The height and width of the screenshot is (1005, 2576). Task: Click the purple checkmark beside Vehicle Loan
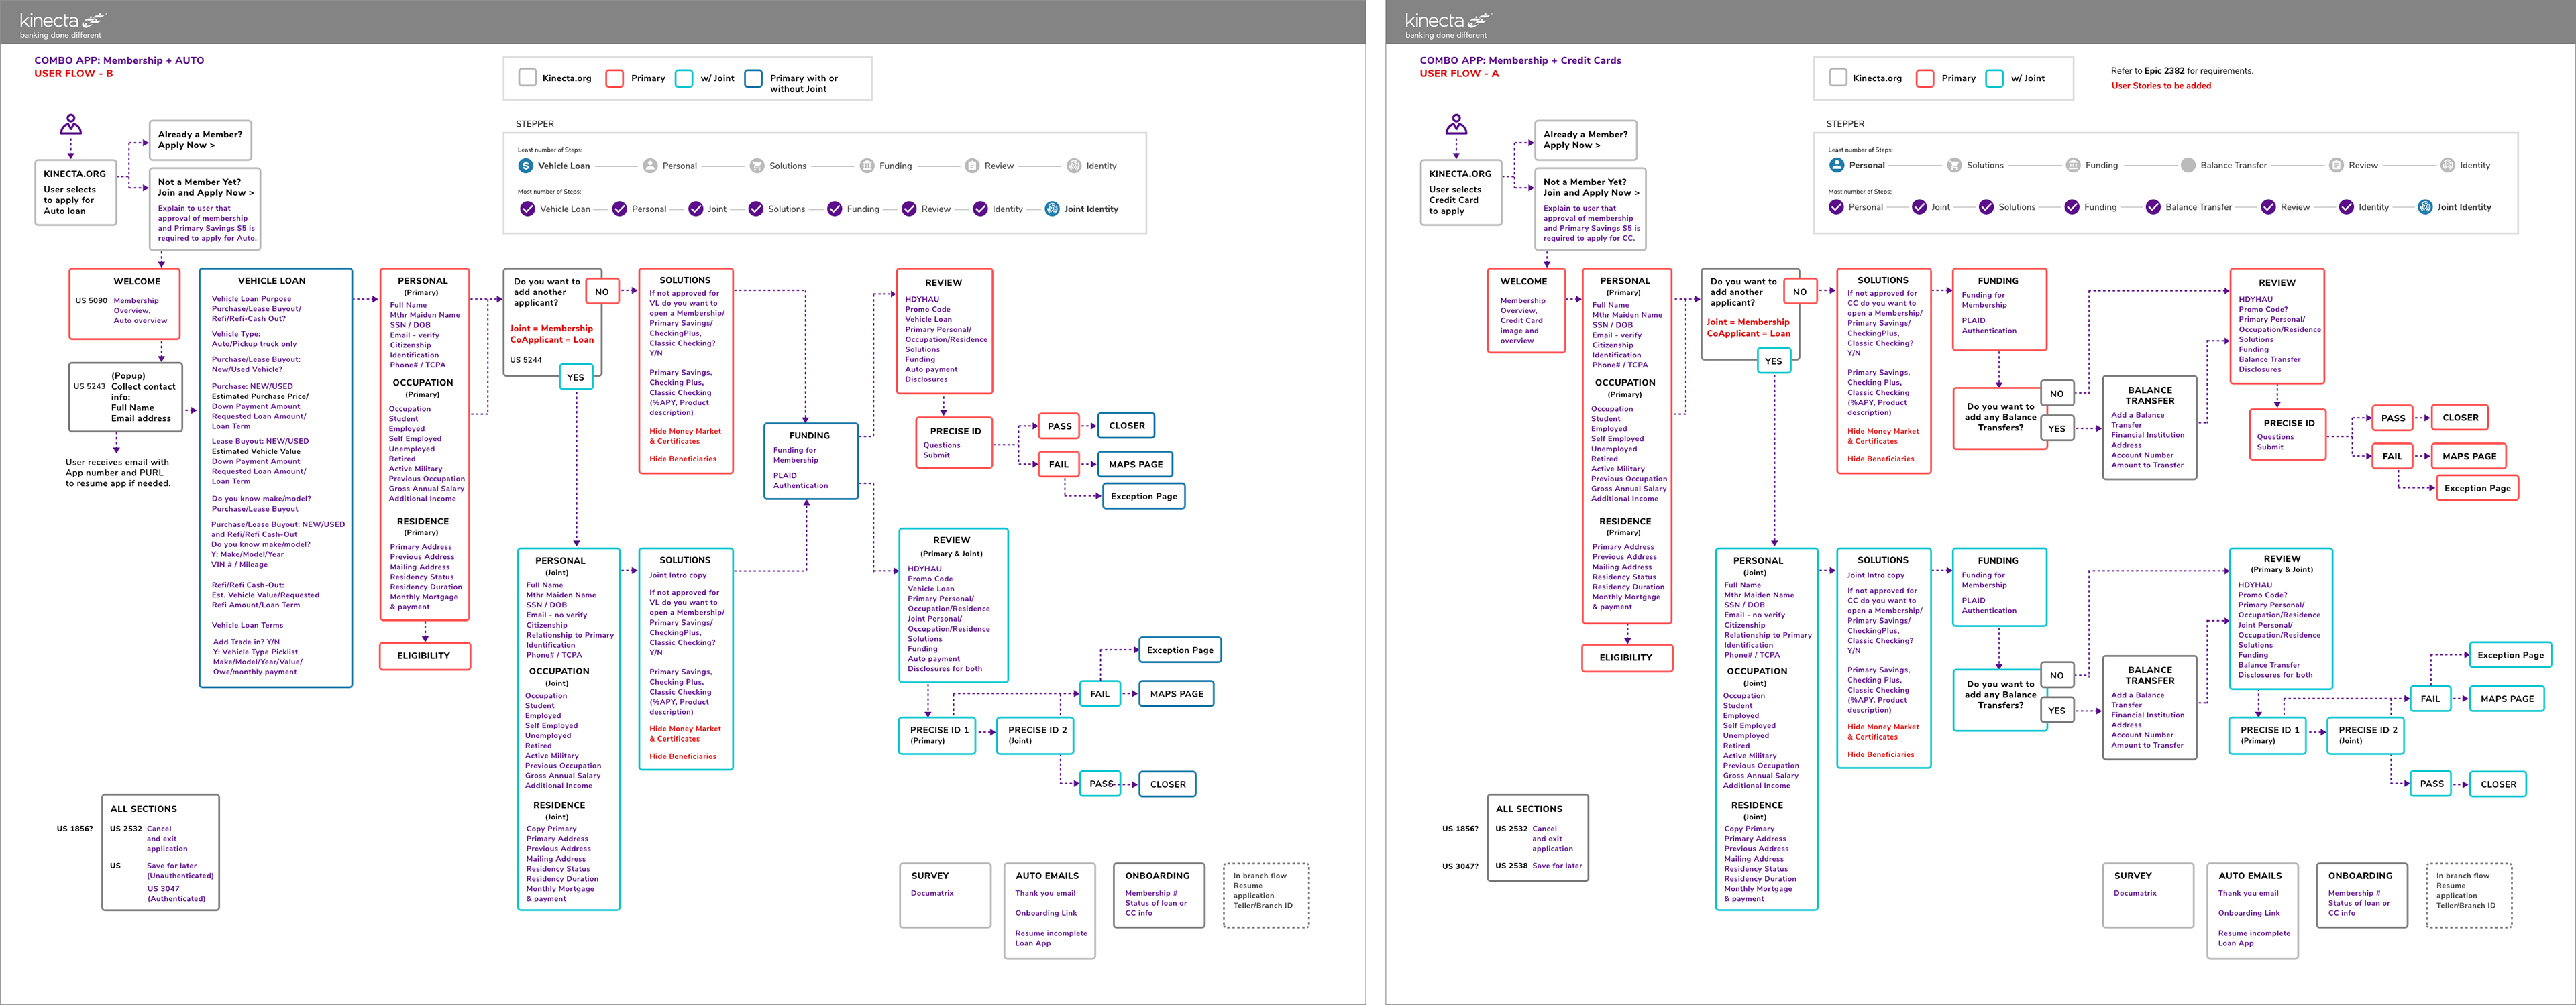click(x=527, y=209)
